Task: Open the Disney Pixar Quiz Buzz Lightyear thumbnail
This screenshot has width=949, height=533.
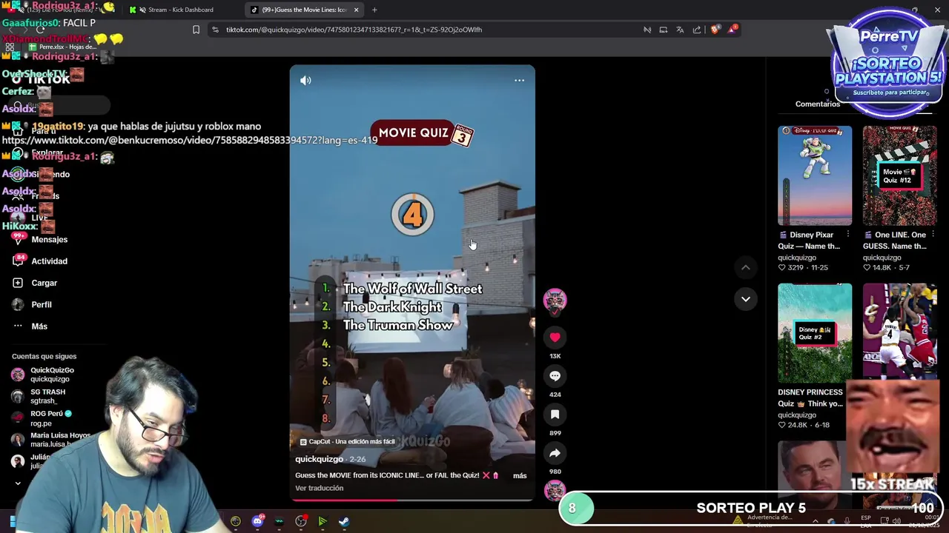Action: [814, 175]
